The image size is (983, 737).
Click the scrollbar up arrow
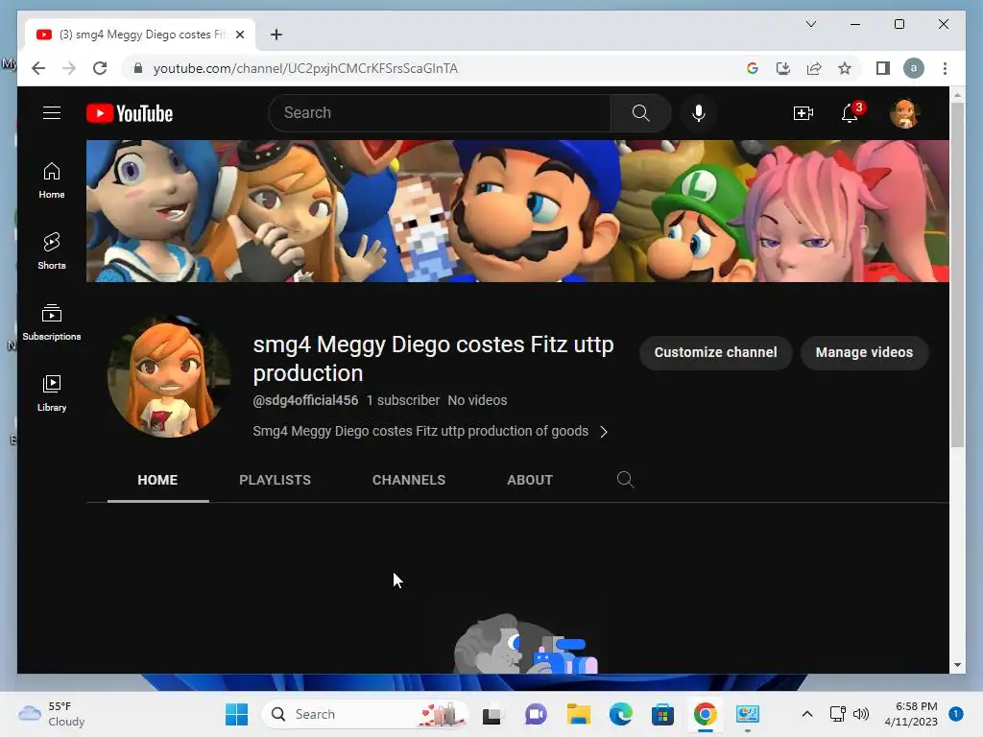(957, 95)
